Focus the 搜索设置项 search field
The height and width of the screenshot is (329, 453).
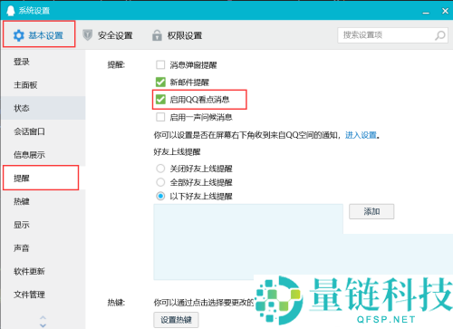392,35
